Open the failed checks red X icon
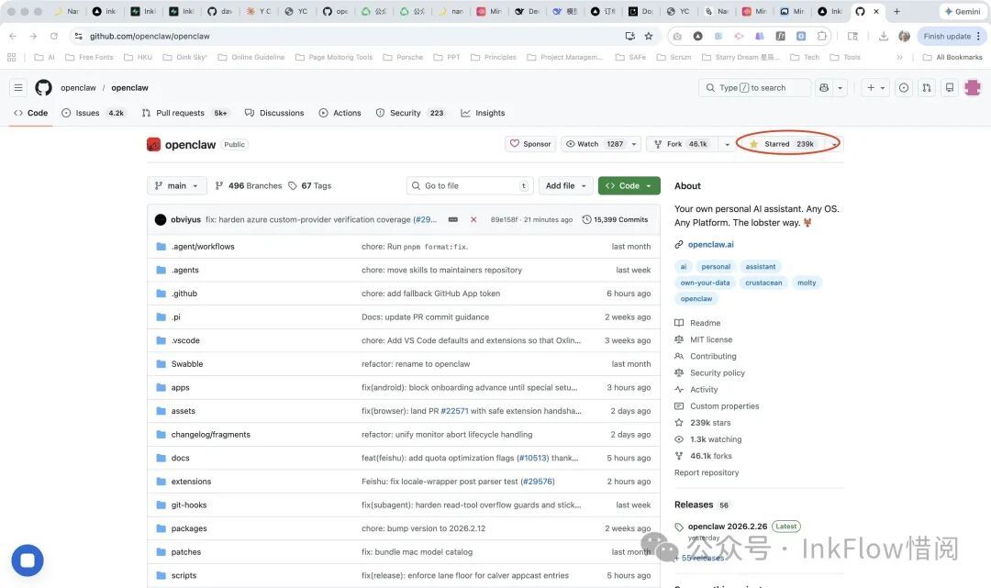This screenshot has height=588, width=991. (473, 220)
